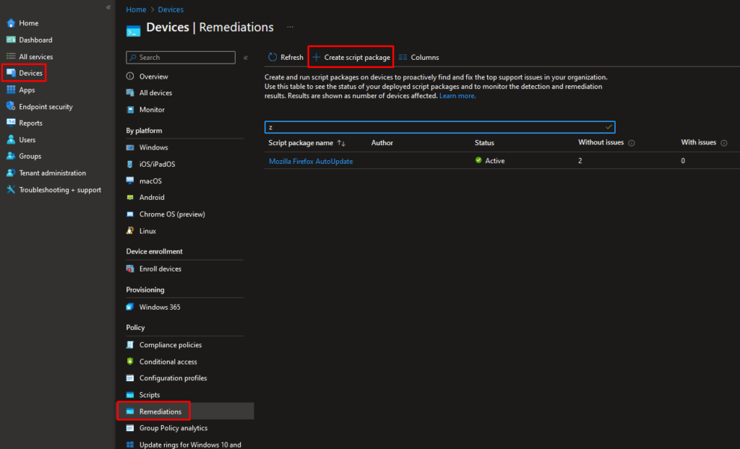Focus the submenu Search box
The image size is (740, 449).
181,58
